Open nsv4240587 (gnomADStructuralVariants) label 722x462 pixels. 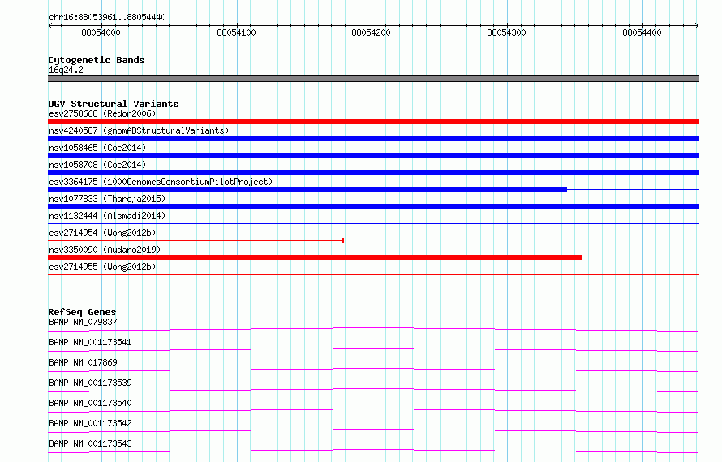click(139, 130)
